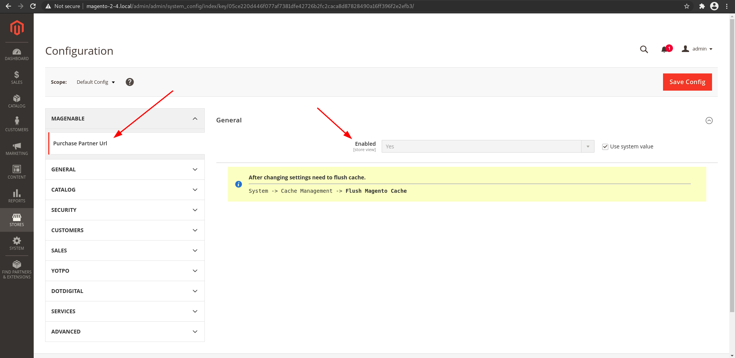The image size is (735, 358).
Task: Click the Magento logo in the sidebar
Action: [17, 28]
